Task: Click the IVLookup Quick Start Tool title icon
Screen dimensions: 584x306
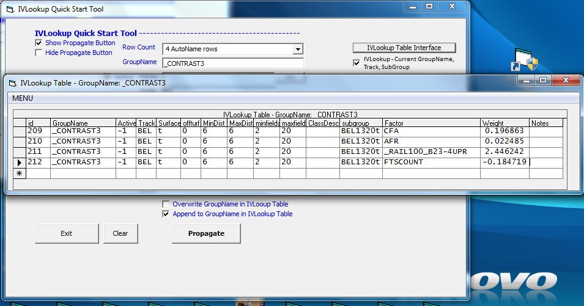Action: coord(10,9)
